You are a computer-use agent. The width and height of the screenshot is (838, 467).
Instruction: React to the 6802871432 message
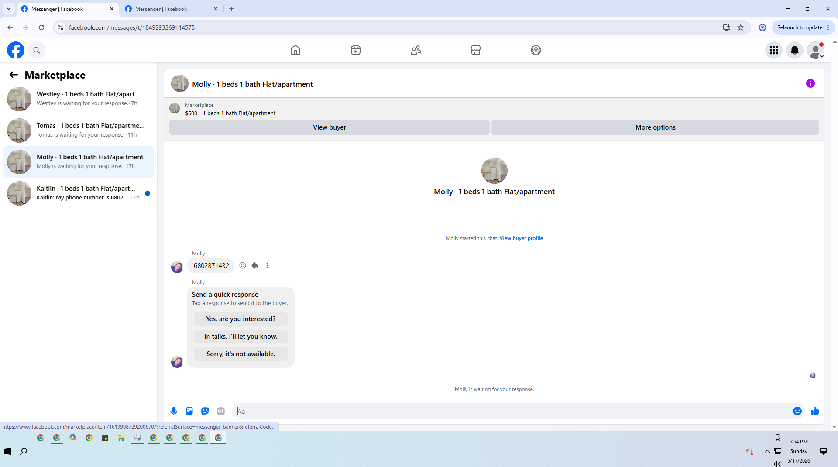click(243, 265)
